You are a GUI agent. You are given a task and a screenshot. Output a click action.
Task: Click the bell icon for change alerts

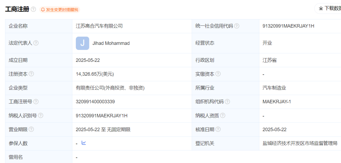43,10
